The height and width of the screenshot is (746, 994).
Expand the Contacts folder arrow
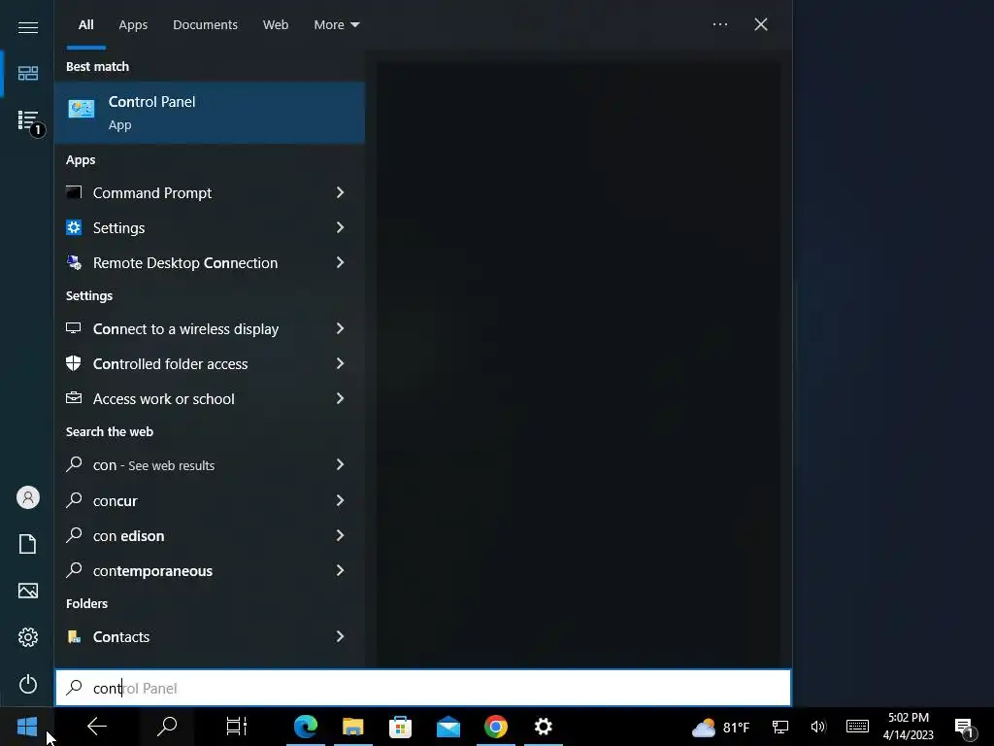click(341, 636)
